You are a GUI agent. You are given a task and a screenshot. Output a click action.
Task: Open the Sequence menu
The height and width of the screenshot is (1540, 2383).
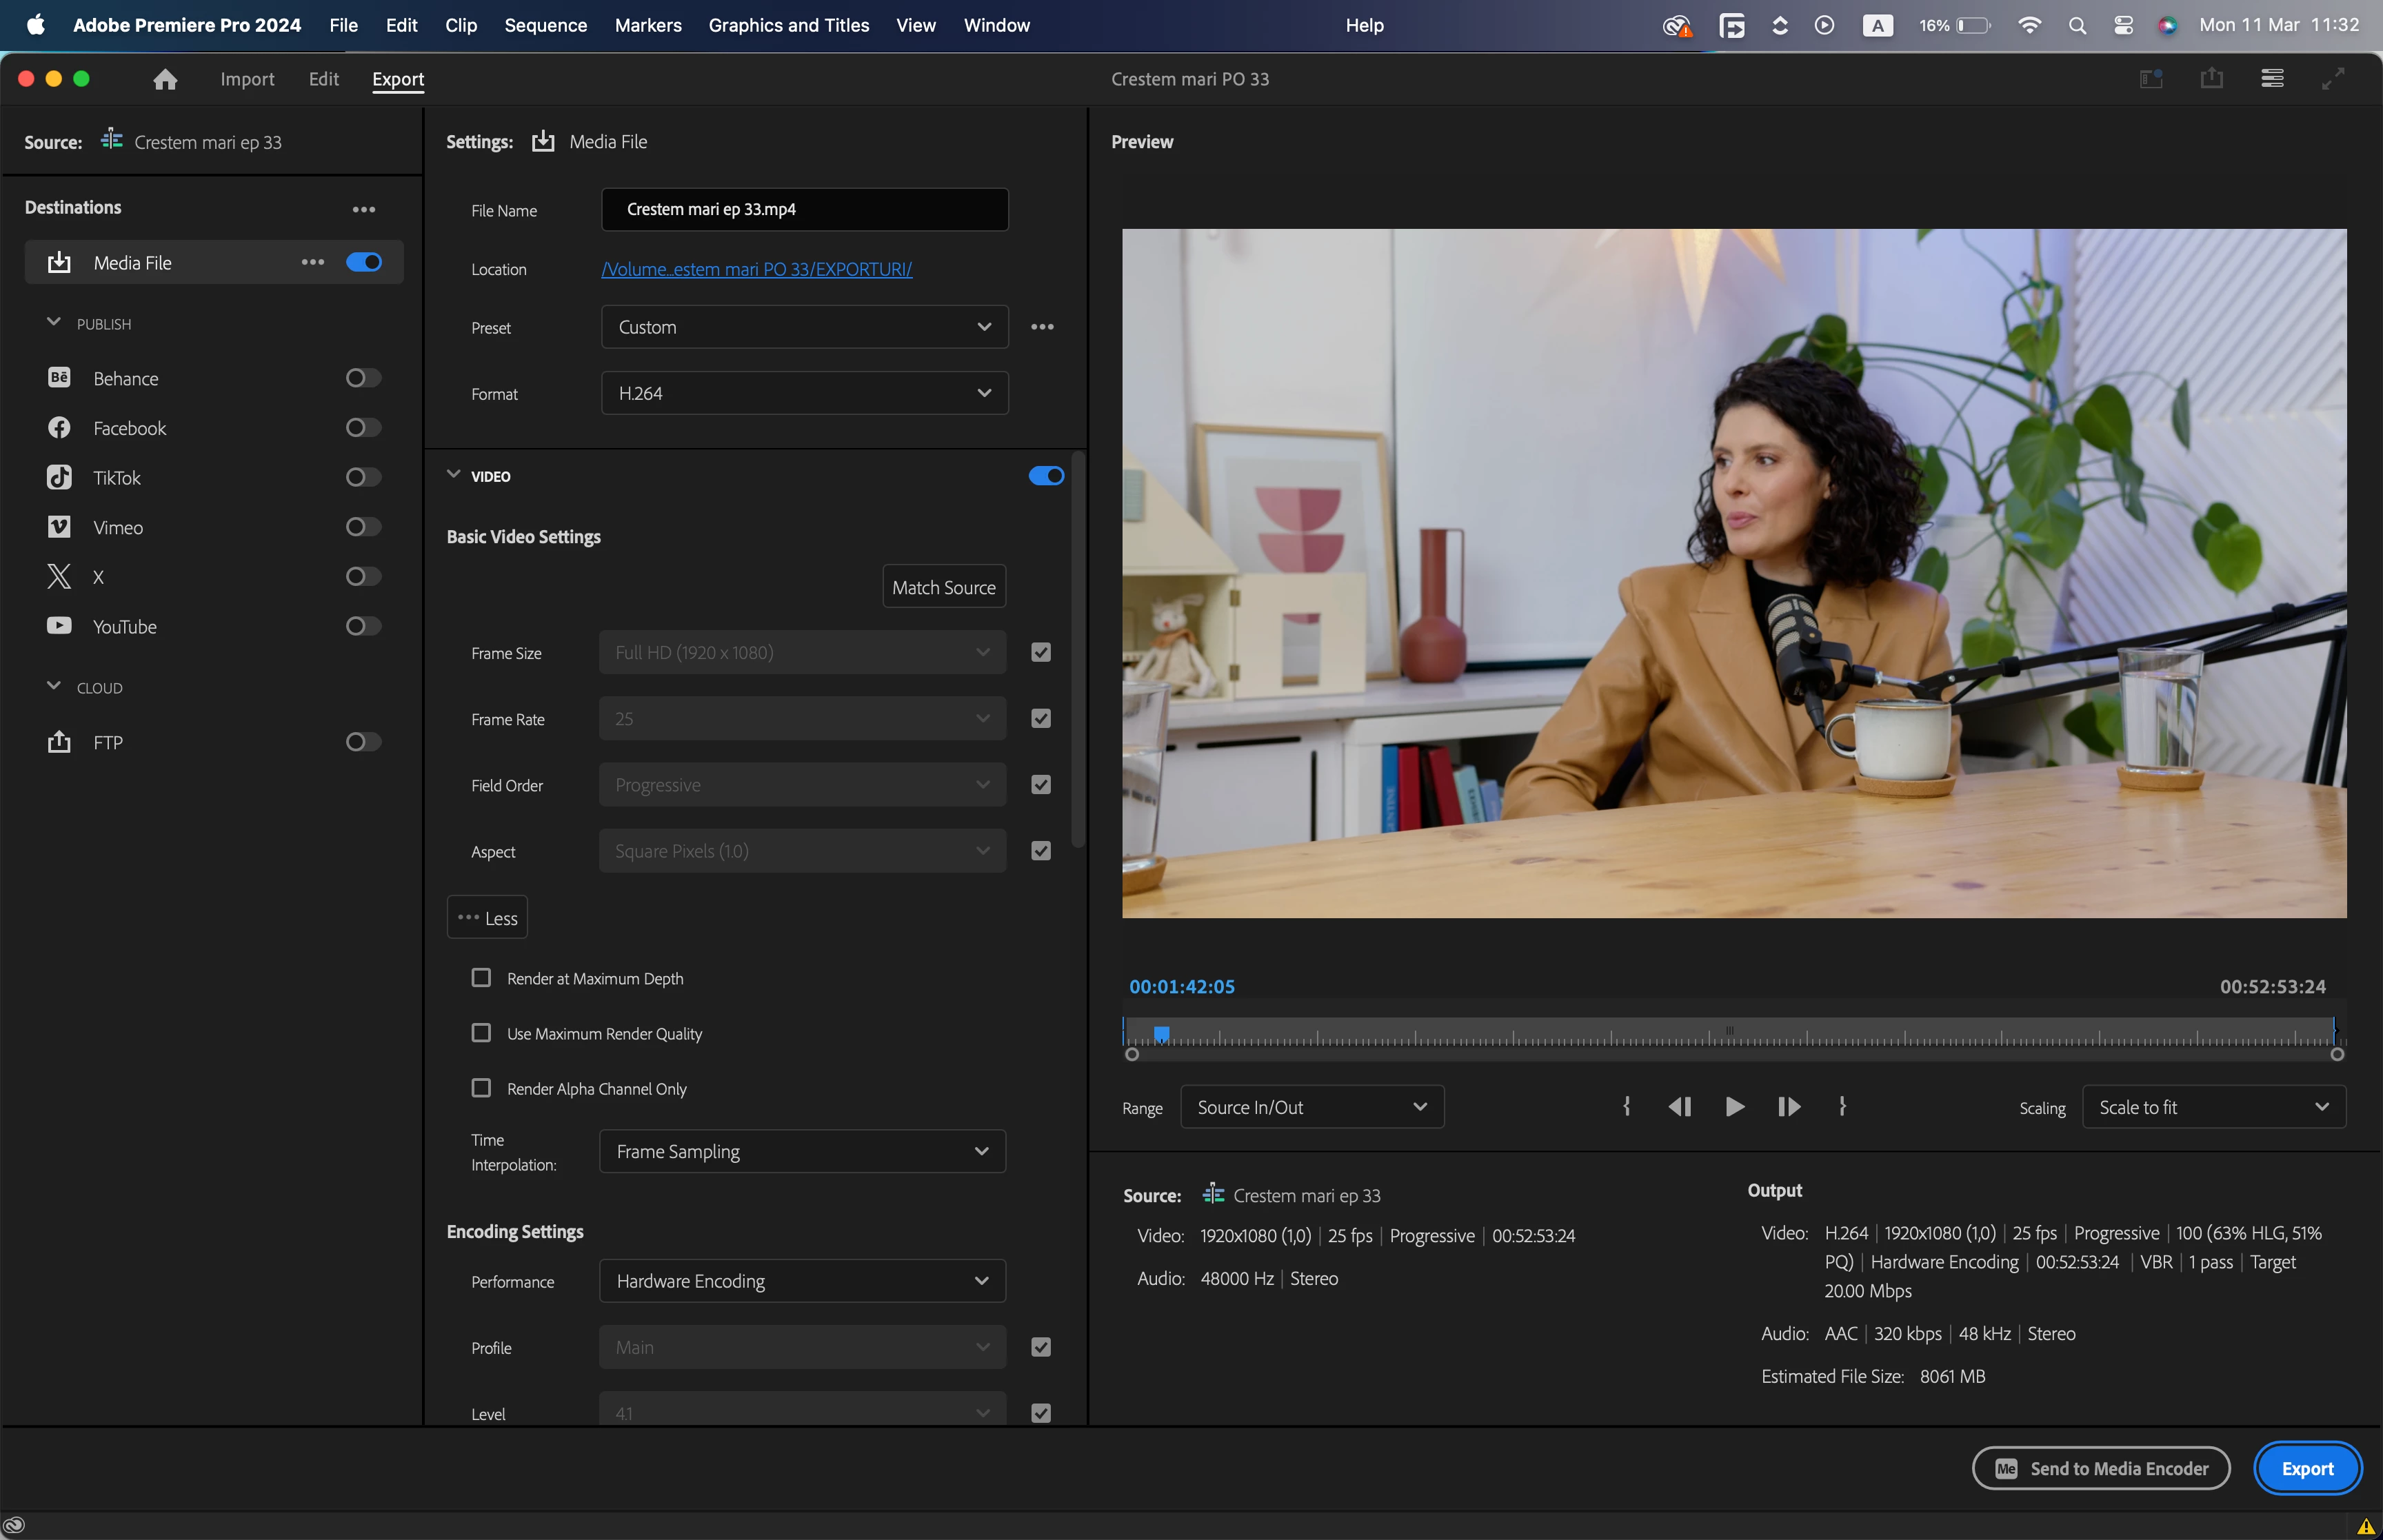coord(545,25)
